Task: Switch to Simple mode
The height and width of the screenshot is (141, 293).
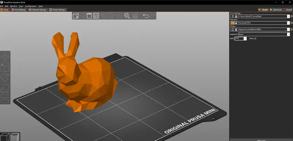Action: pyautogui.click(x=263, y=10)
